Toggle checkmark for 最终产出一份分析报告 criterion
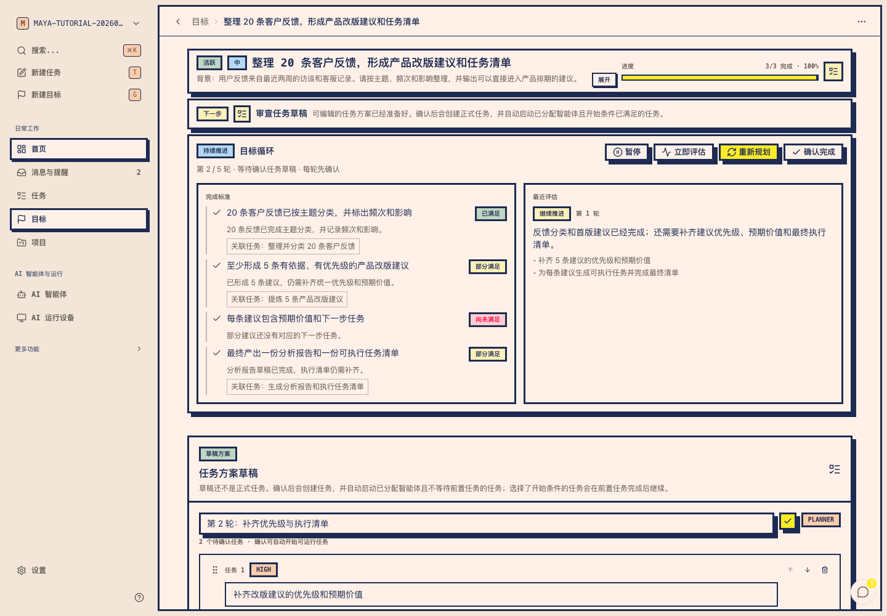Viewport: 887px width, 616px height. coord(217,353)
